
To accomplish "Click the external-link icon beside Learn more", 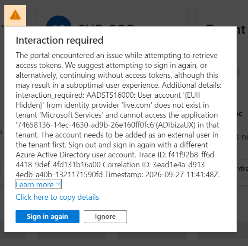I will coord(58,185).
